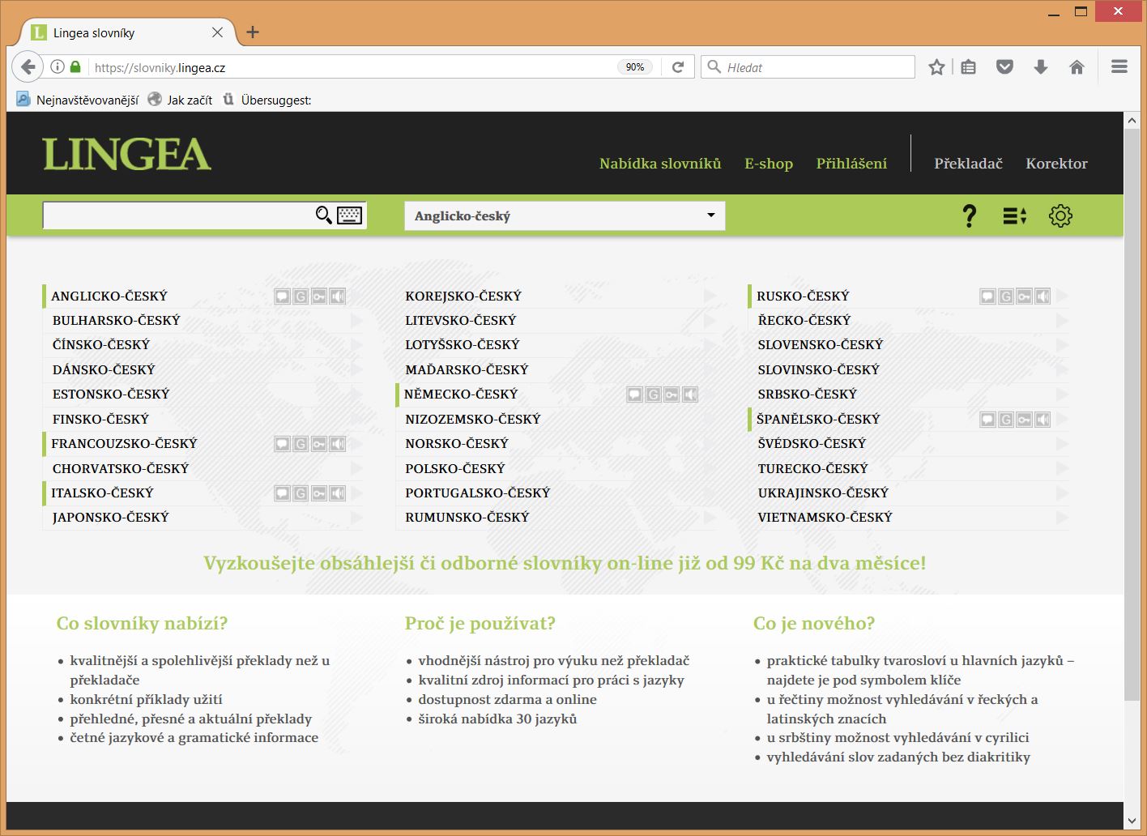Open the Korektor menu item

click(1056, 164)
